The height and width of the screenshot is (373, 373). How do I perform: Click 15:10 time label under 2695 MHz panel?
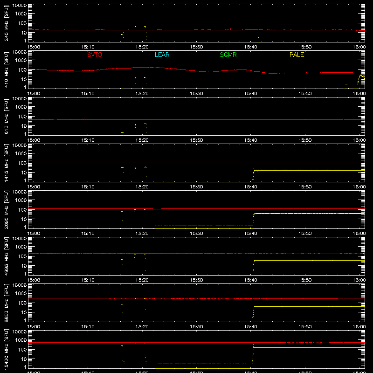88,234
